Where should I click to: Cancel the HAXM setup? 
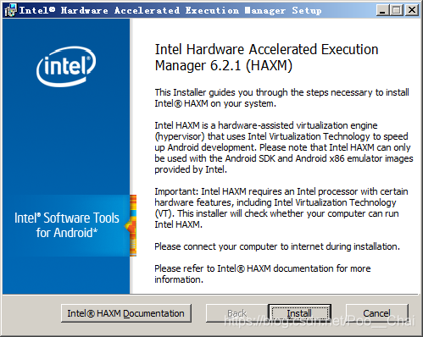(x=377, y=313)
